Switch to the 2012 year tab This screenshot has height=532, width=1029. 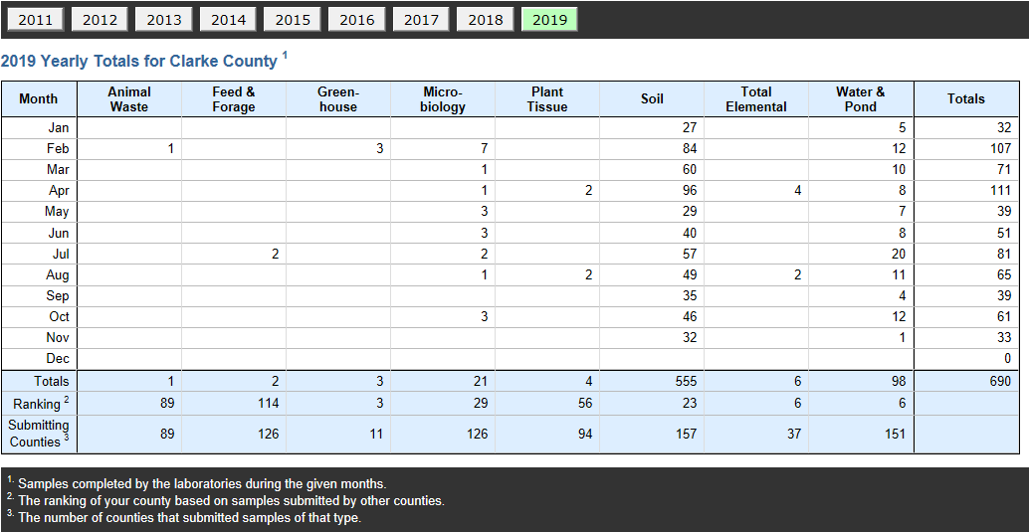tap(100, 20)
